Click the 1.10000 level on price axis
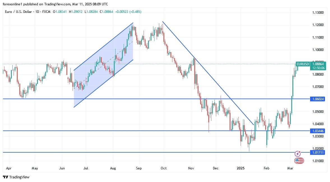 [x=318, y=50]
